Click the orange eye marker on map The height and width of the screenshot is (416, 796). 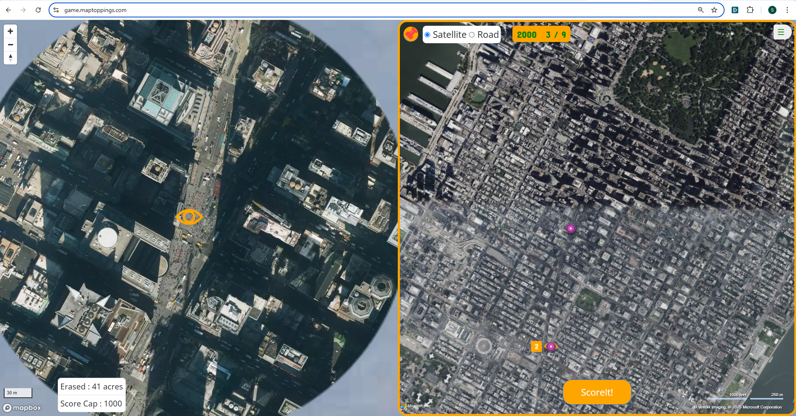click(189, 217)
